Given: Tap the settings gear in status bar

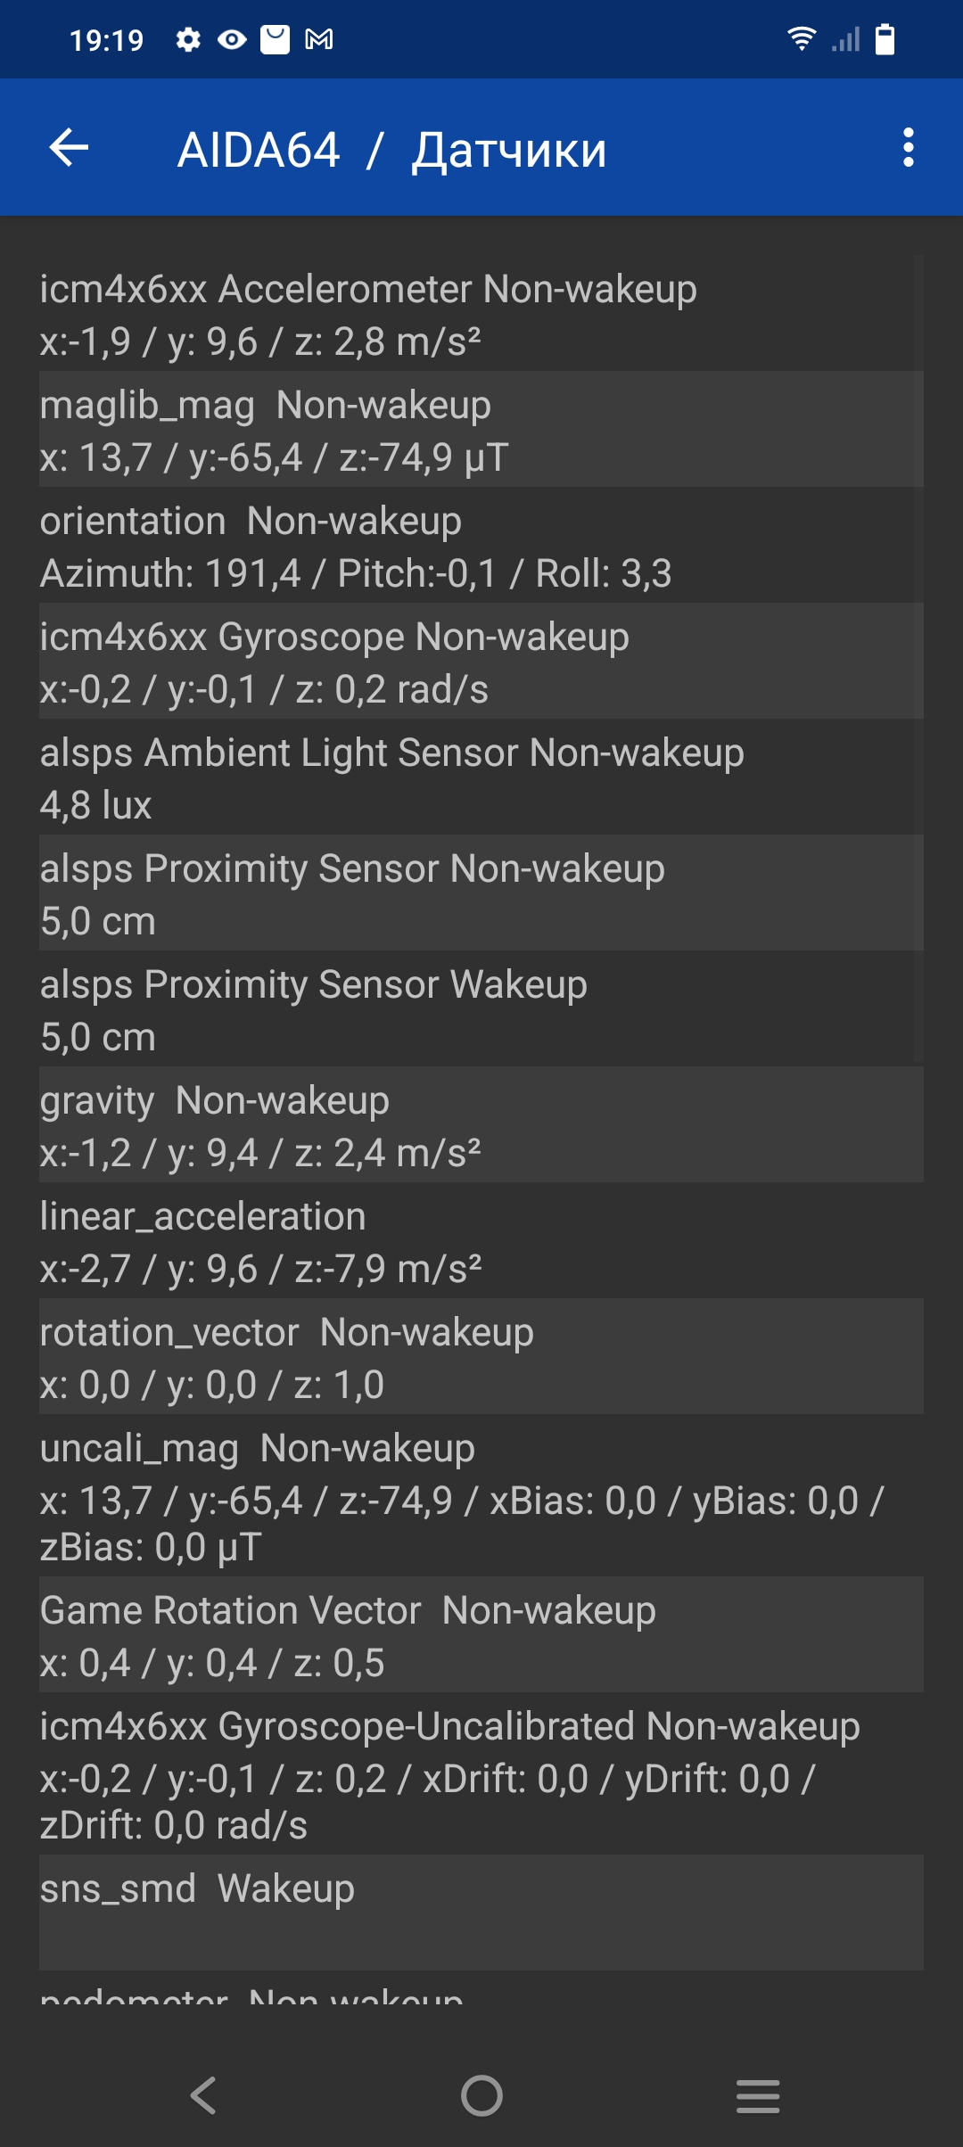Looking at the screenshot, I should coord(188,39).
